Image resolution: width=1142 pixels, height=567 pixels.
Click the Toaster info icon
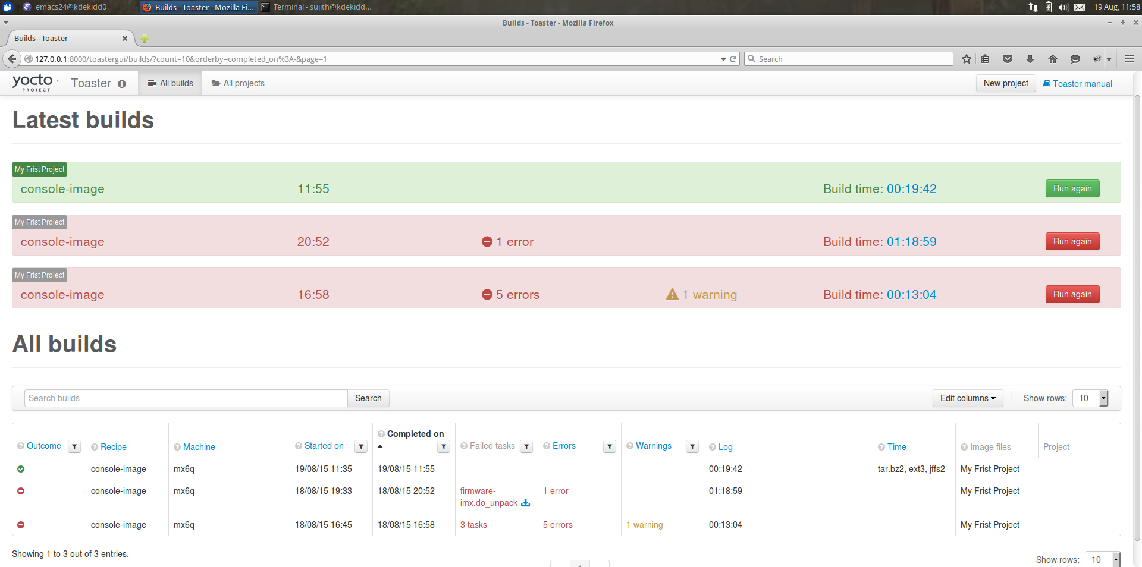point(122,84)
